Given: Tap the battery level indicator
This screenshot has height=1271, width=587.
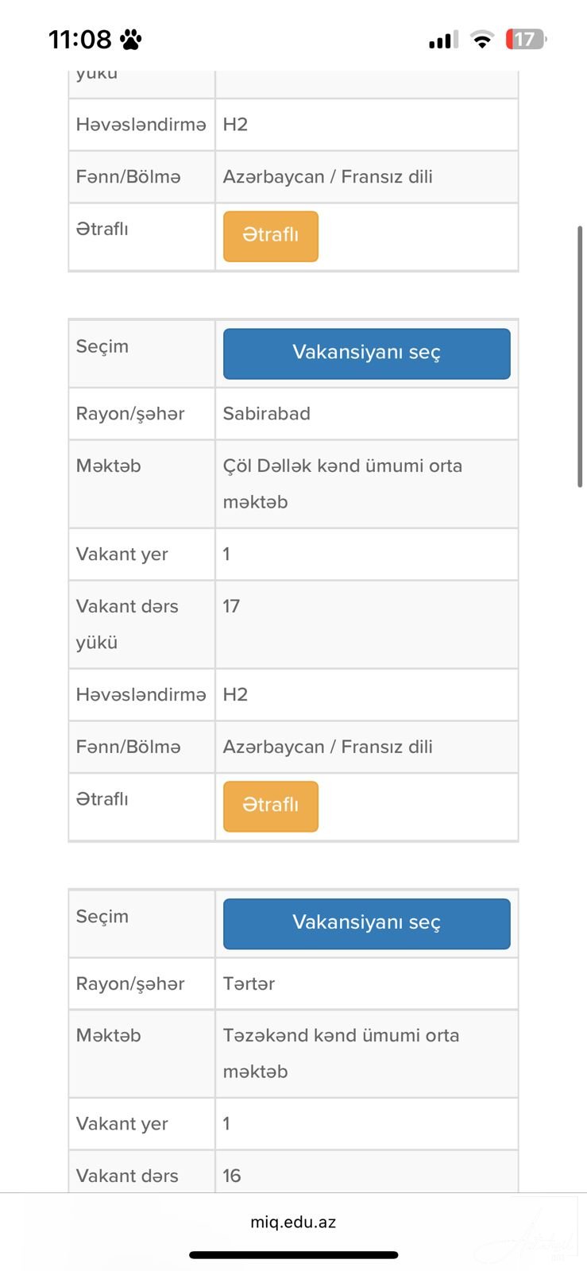Looking at the screenshot, I should [x=526, y=39].
